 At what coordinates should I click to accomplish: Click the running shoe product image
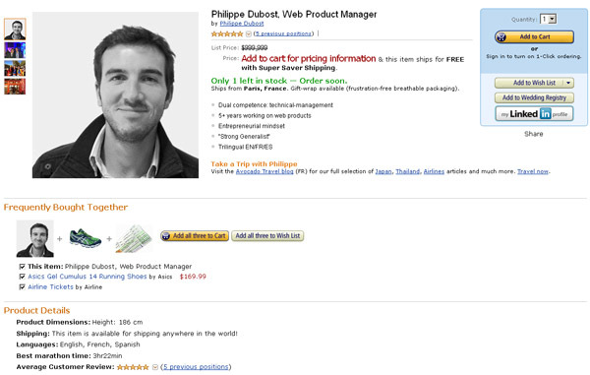(x=86, y=238)
